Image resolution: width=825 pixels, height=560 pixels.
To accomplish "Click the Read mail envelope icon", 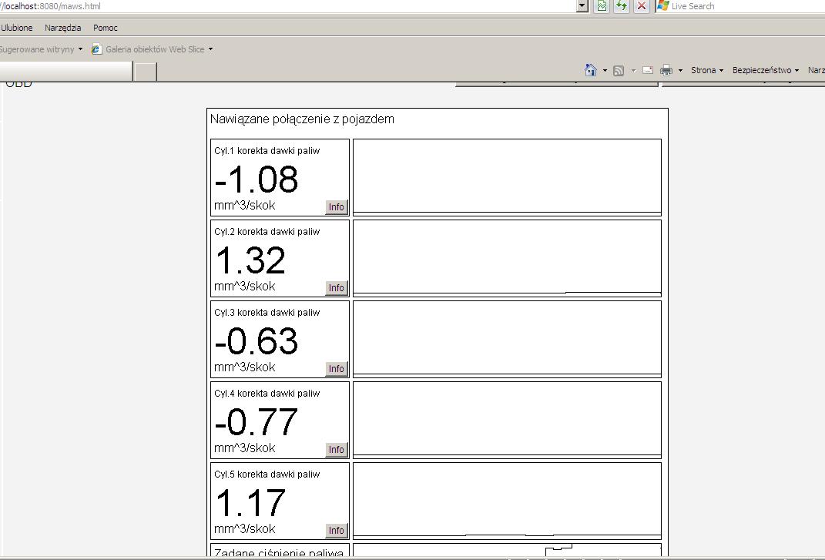I will click(x=648, y=70).
